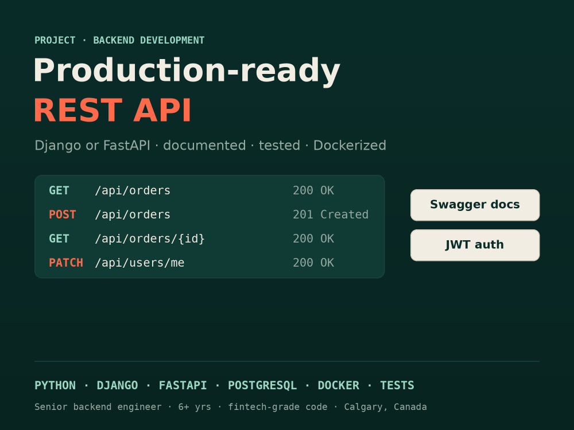Click the DJANGO tag in the footer
This screenshot has width=574, height=430.
pyautogui.click(x=117, y=385)
